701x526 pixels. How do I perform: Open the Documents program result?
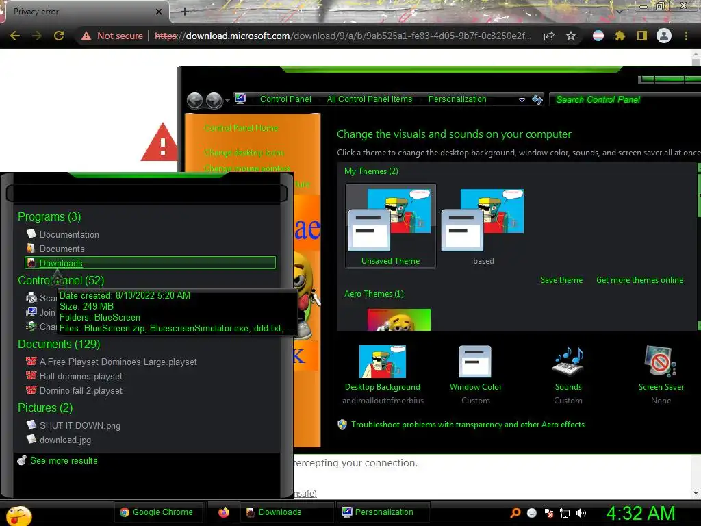point(62,249)
